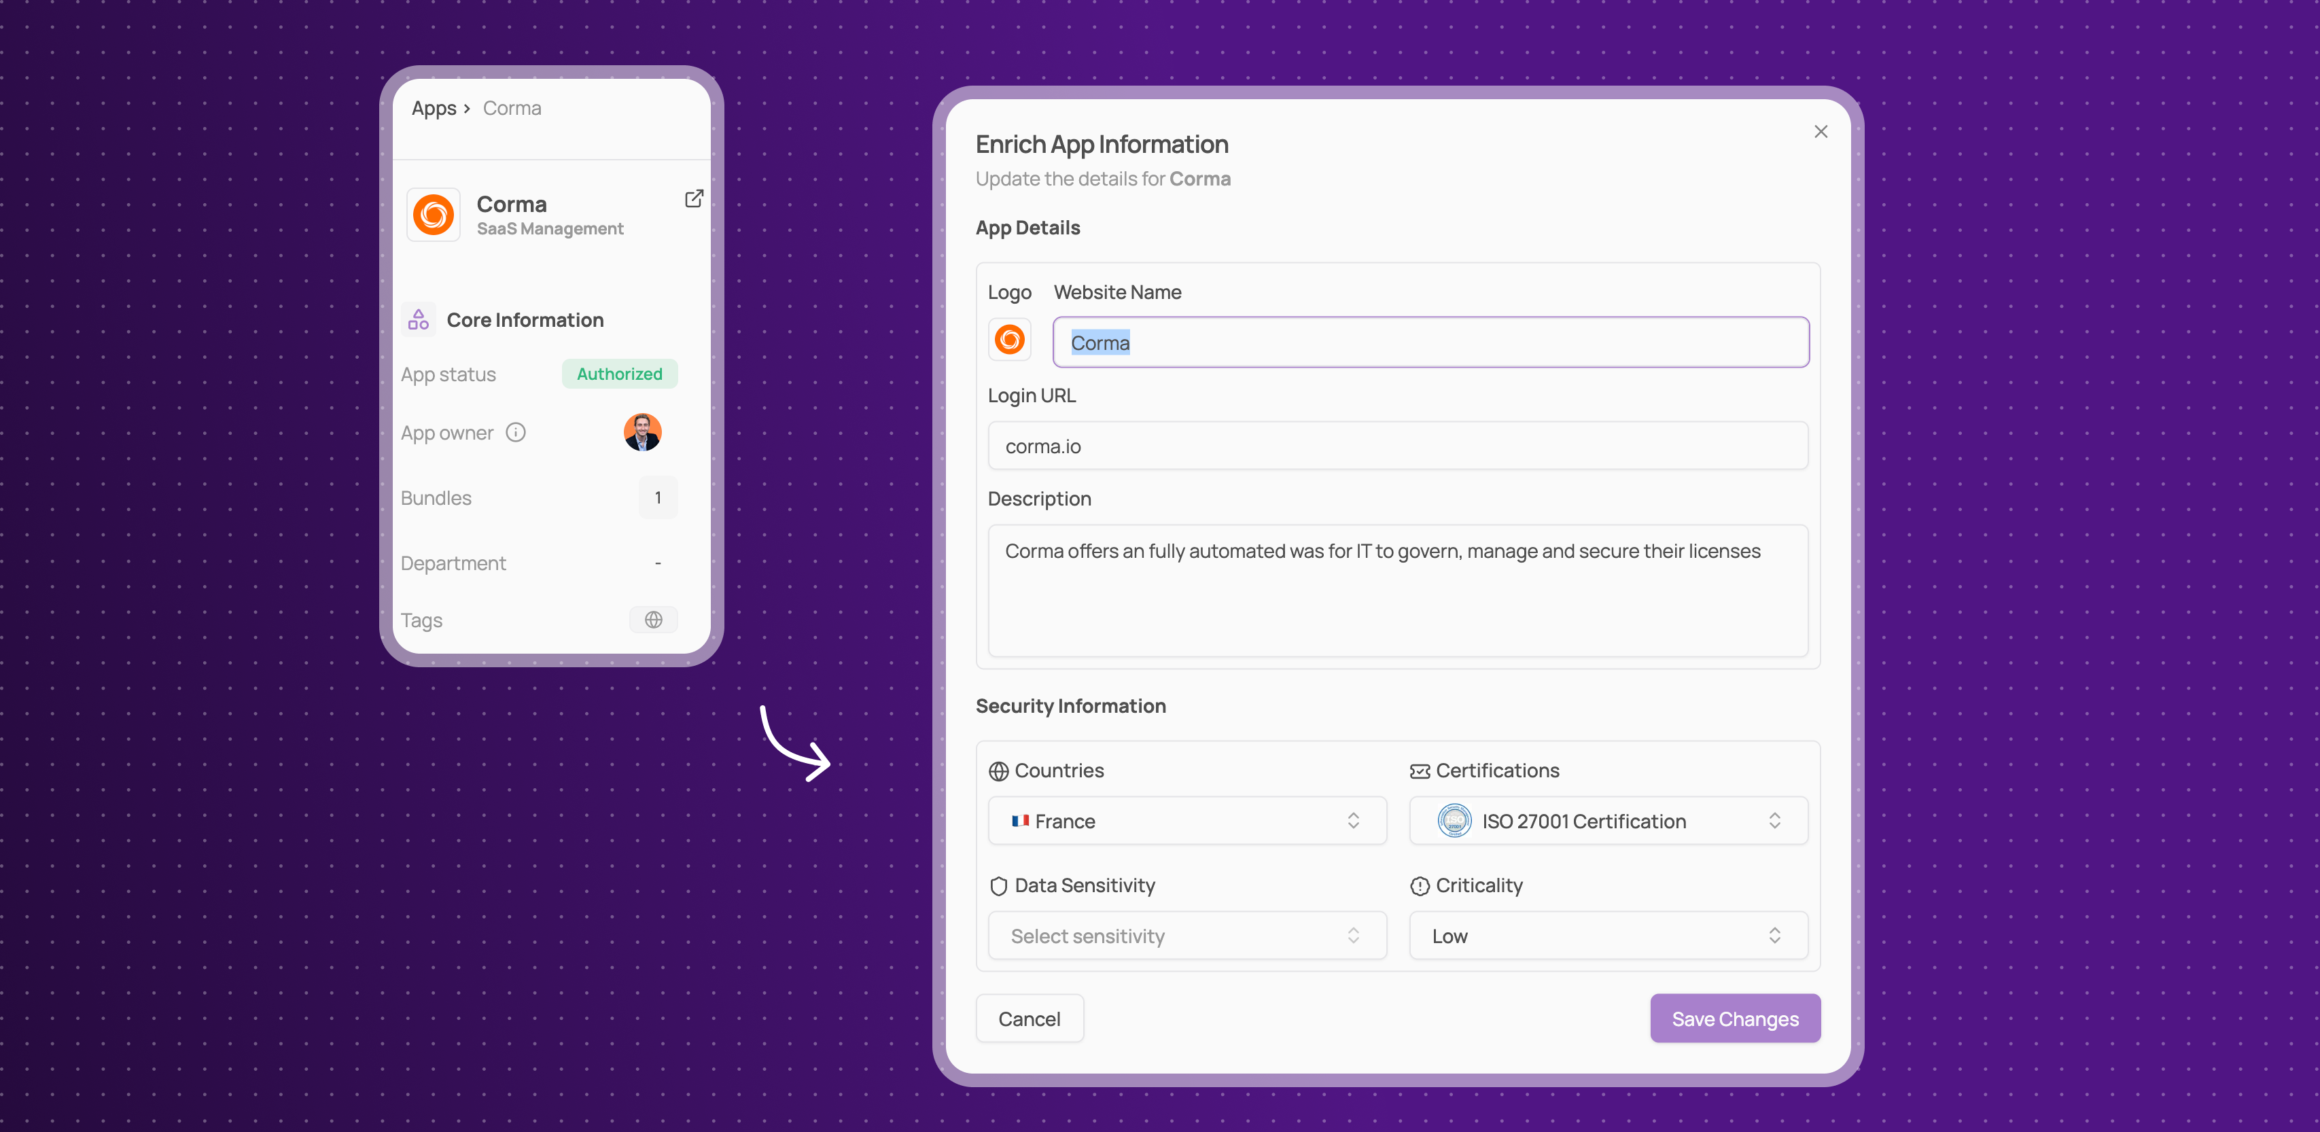The width and height of the screenshot is (2320, 1132).
Task: Open Corma external link icon
Action: pyautogui.click(x=693, y=198)
